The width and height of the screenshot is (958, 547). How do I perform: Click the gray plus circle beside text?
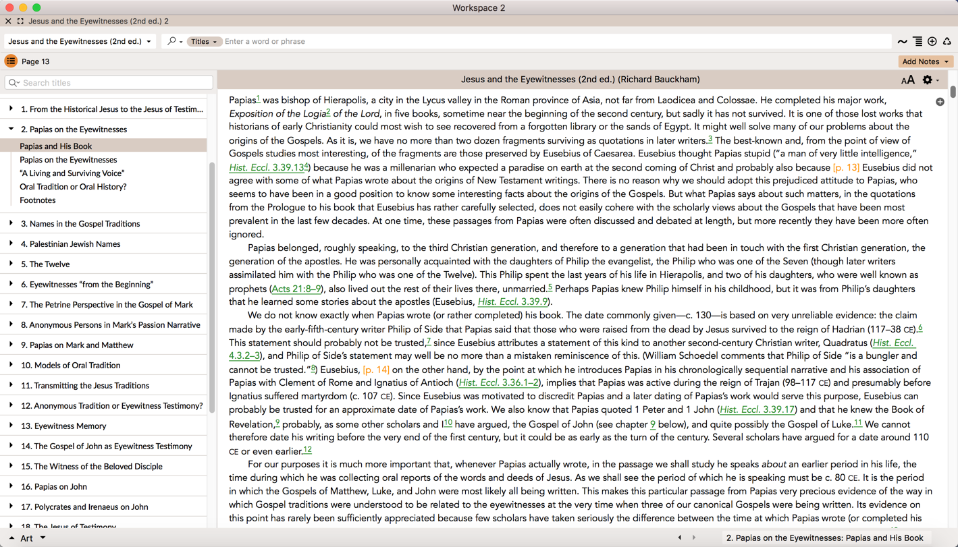coord(940,102)
